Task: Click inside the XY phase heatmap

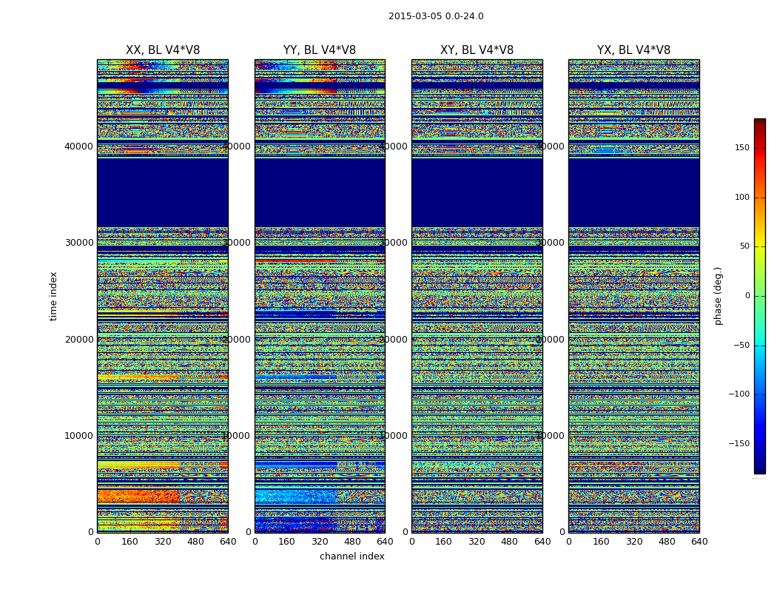Action: pos(477,296)
